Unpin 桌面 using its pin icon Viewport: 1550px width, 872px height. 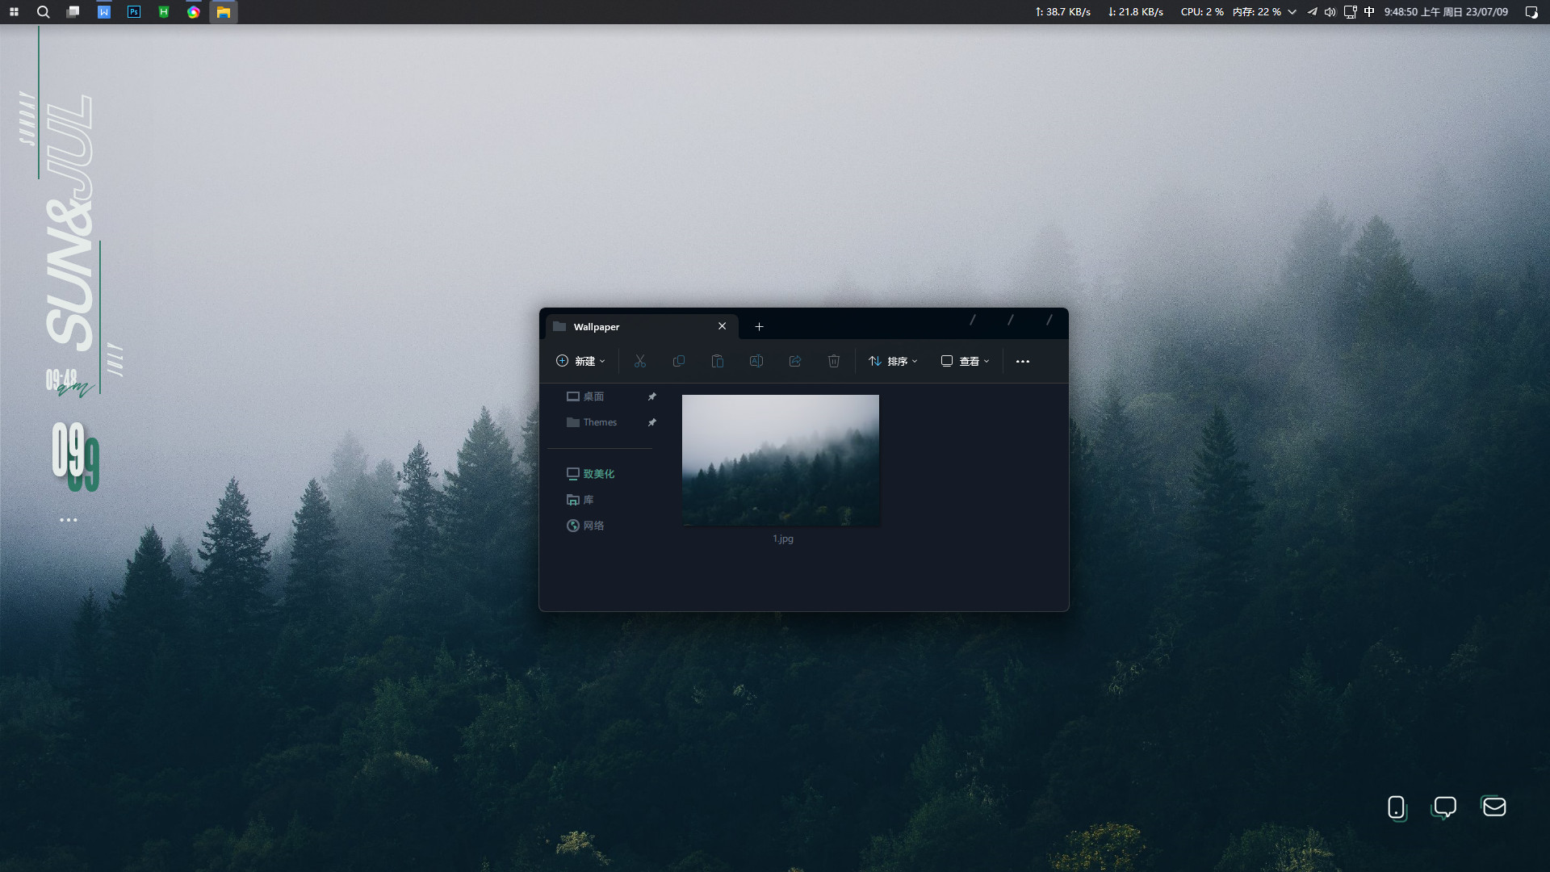coord(652,396)
